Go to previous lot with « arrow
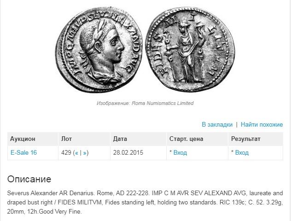Viewport: 291px width, 221px height. click(x=76, y=153)
